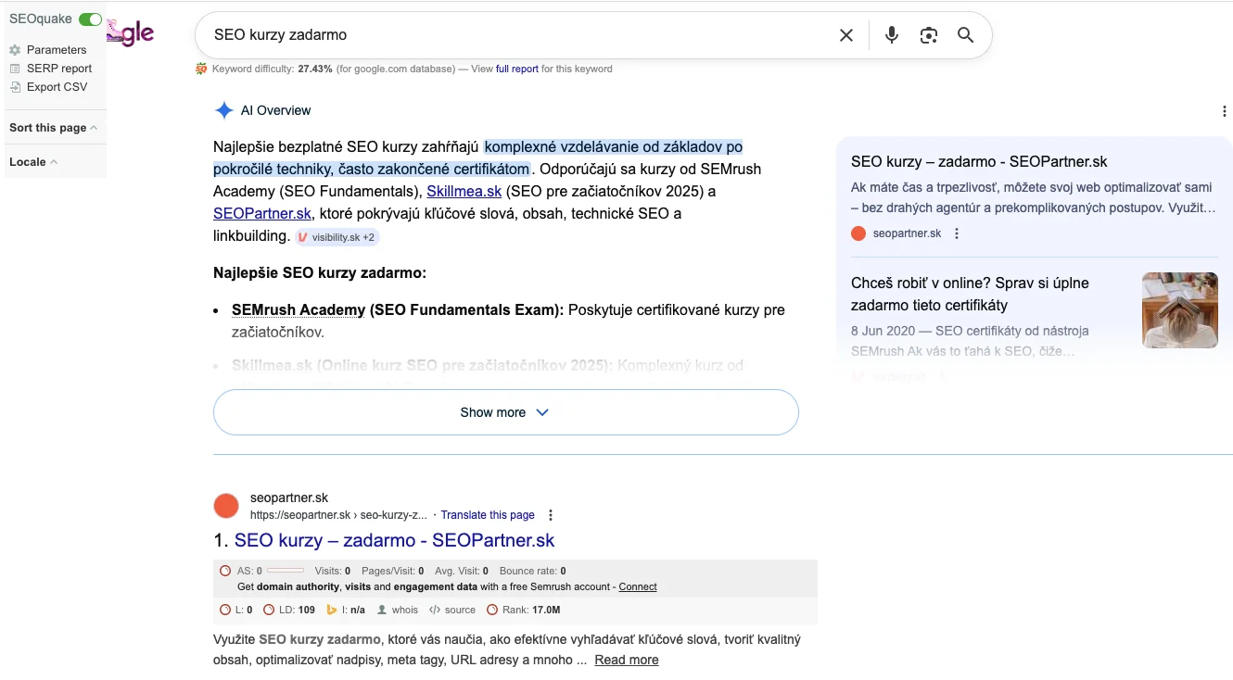Open Google Lens image search icon
This screenshot has height=680, width=1233.
coord(928,35)
